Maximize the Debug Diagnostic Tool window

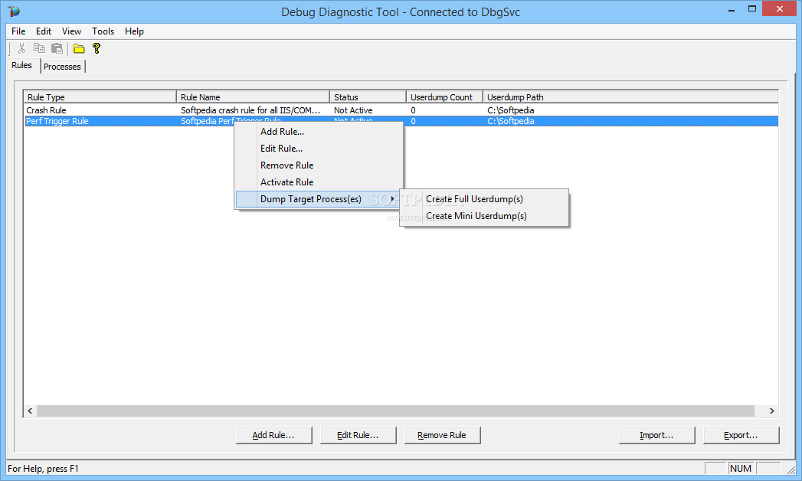click(752, 8)
